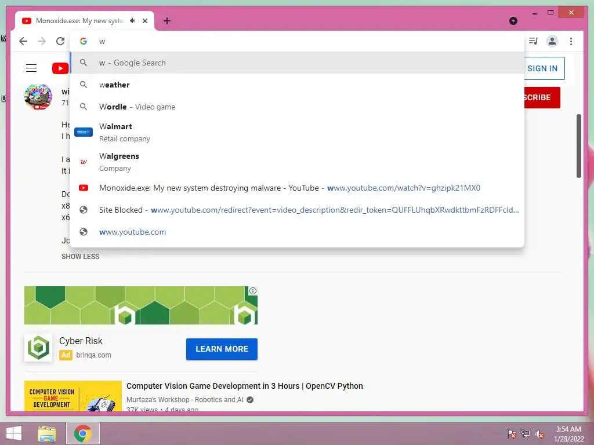Click the Brinqa cube logo
594x445 pixels.
coord(38,348)
